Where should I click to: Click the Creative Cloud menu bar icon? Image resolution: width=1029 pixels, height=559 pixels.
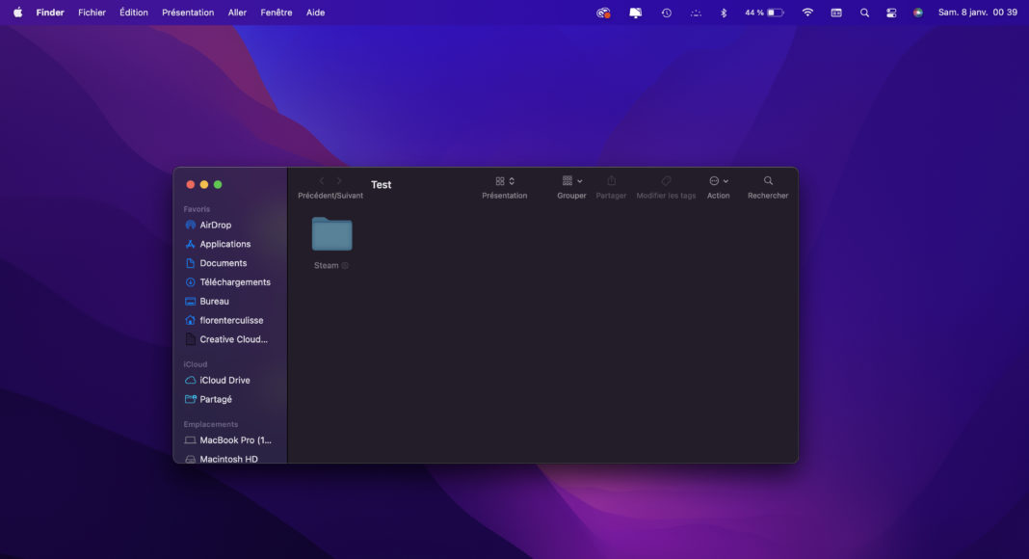pos(603,13)
